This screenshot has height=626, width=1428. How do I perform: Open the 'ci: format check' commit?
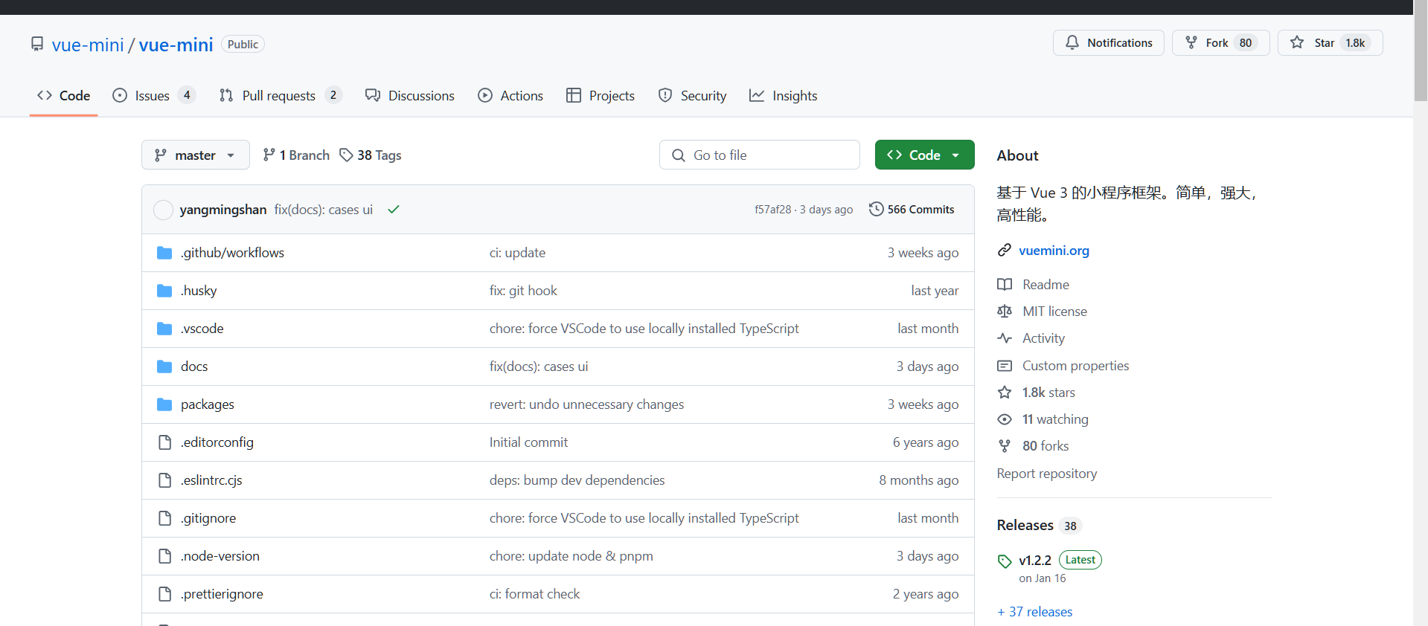pos(534,594)
